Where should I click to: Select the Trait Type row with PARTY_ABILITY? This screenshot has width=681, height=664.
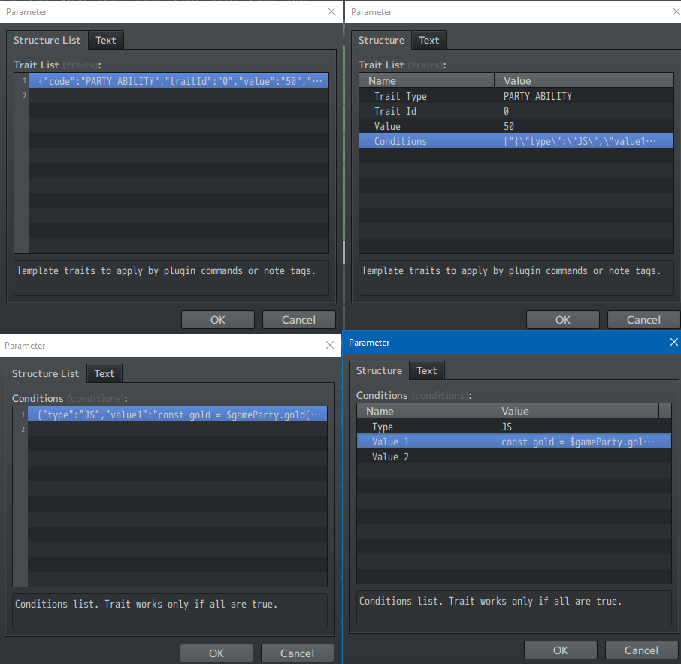coord(516,96)
